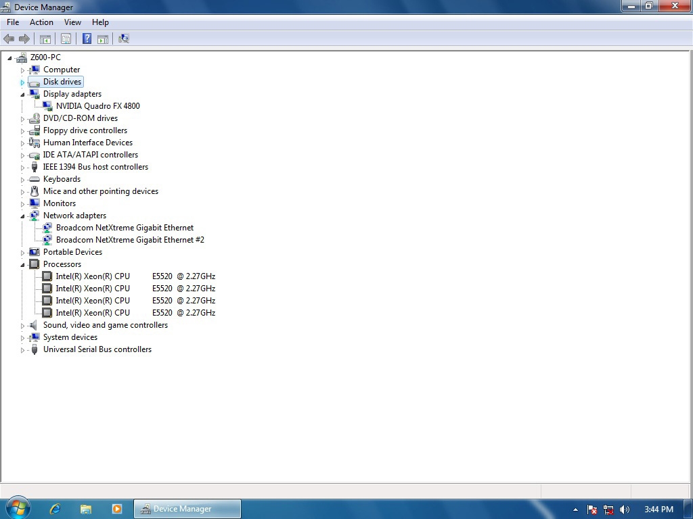Click the volume speaker tray icon
The image size is (693, 519).
625,510
